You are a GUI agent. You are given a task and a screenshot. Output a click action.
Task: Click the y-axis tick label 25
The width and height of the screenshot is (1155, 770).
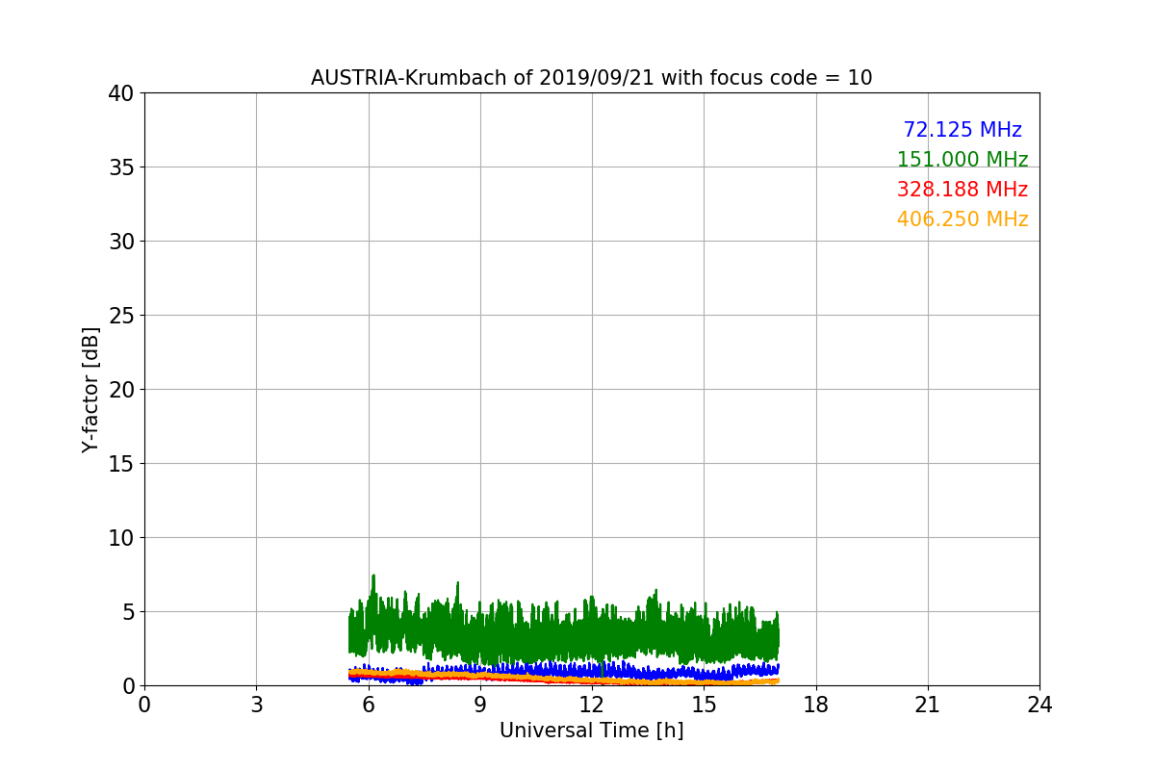coord(121,316)
